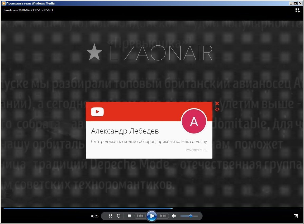Mute the speaker volume icon
Image resolution: width=304 pixels, height=224 pixels.
[174, 216]
